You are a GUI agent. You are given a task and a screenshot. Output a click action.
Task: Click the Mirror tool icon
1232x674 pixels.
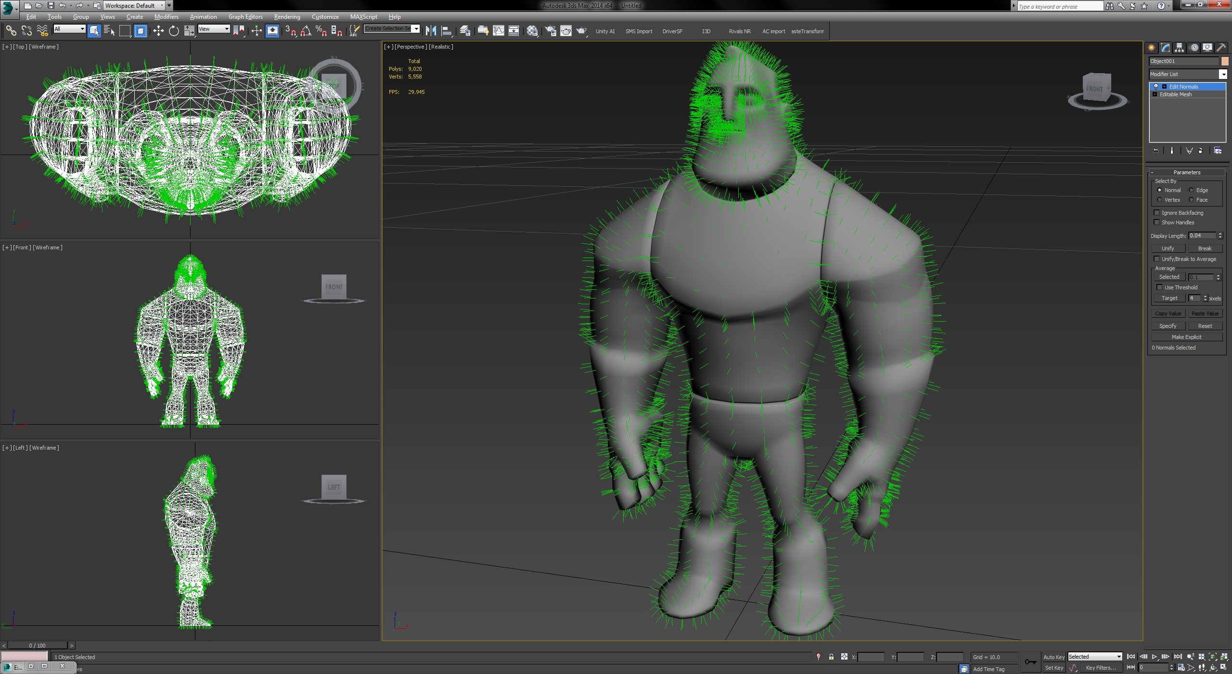[431, 31]
